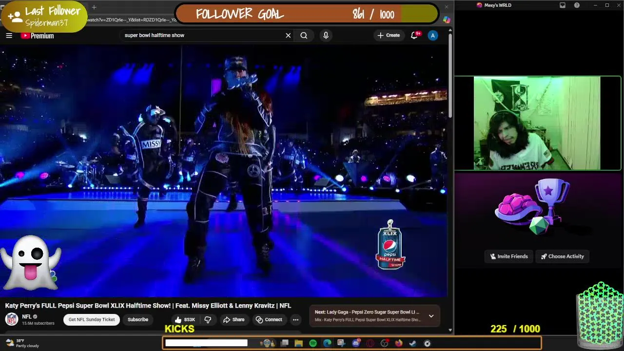Open the NFL channel avatar
The height and width of the screenshot is (351, 624).
point(12,319)
